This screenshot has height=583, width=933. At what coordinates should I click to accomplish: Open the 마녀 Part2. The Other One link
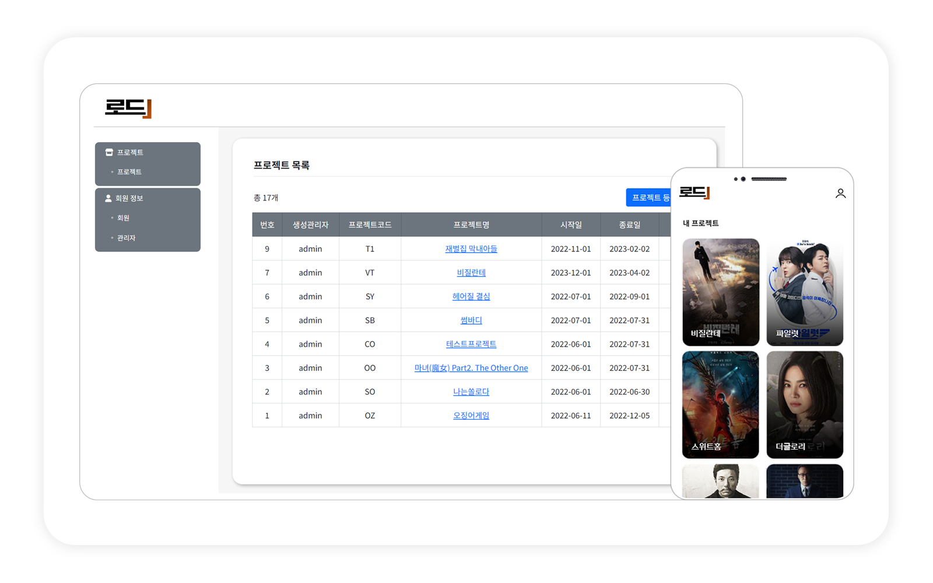[x=471, y=368]
